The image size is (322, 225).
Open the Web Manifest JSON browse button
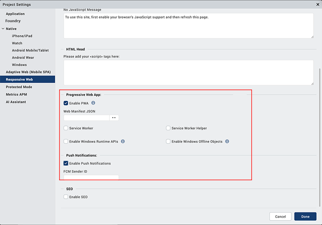[x=114, y=118]
